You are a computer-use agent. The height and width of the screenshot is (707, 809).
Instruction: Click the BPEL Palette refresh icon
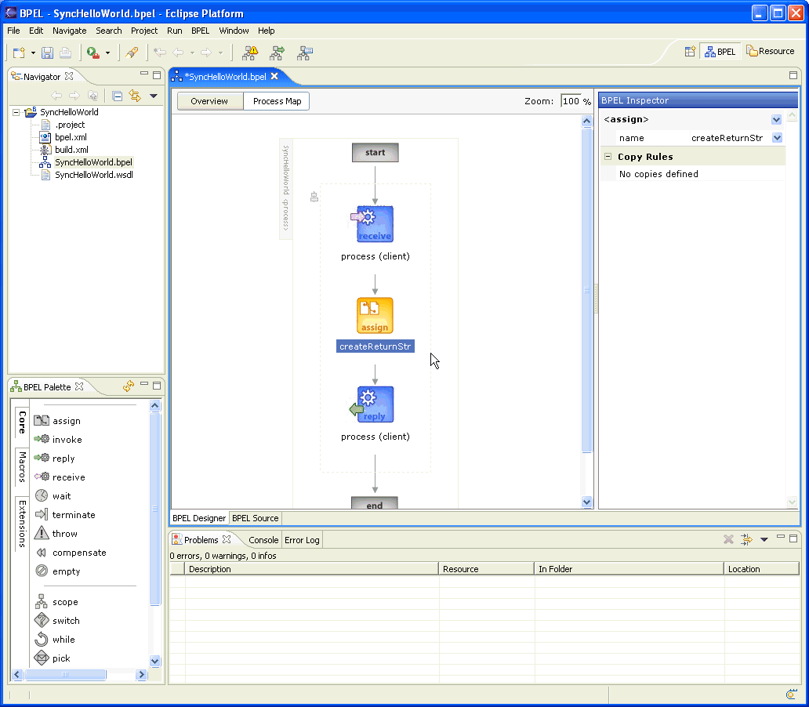pos(129,386)
